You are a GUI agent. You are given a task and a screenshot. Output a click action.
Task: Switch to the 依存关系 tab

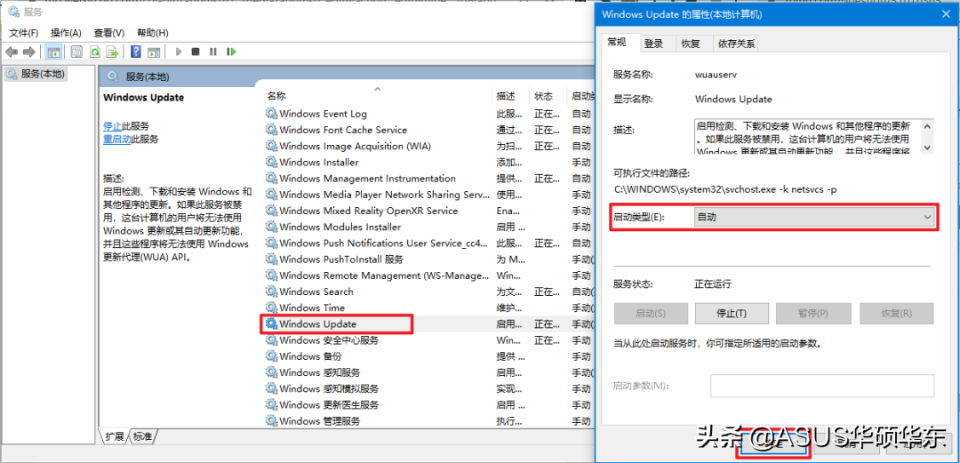click(x=737, y=44)
